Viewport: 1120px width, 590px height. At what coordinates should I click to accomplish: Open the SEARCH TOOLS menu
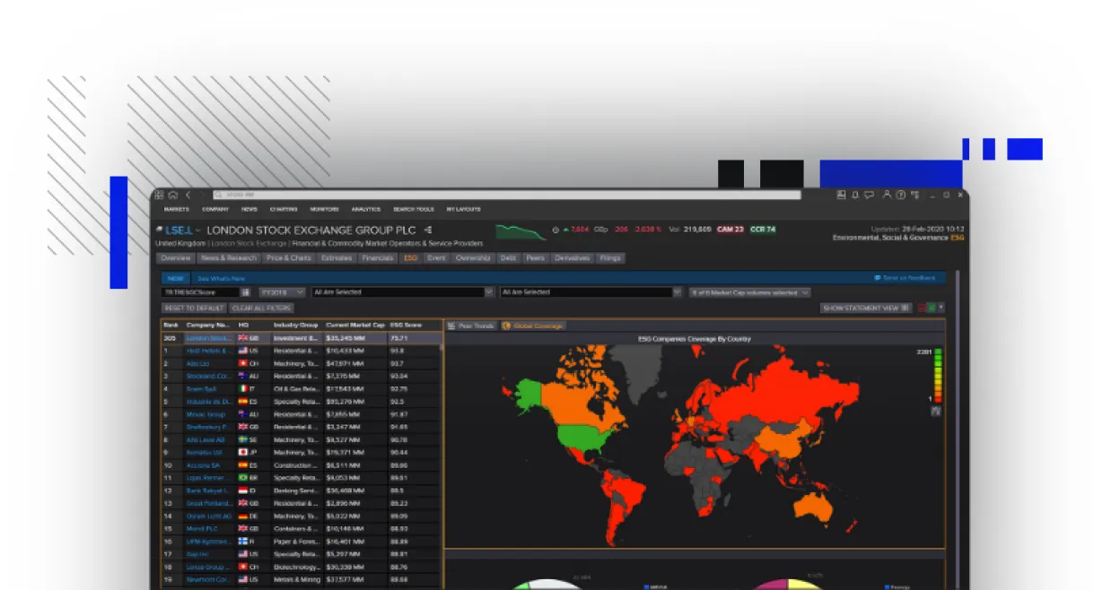414,209
